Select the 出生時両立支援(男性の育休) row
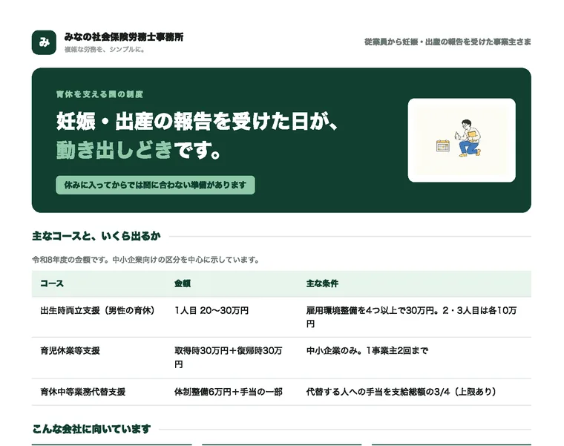Screen dimensions: 564x446 [x=281, y=317]
